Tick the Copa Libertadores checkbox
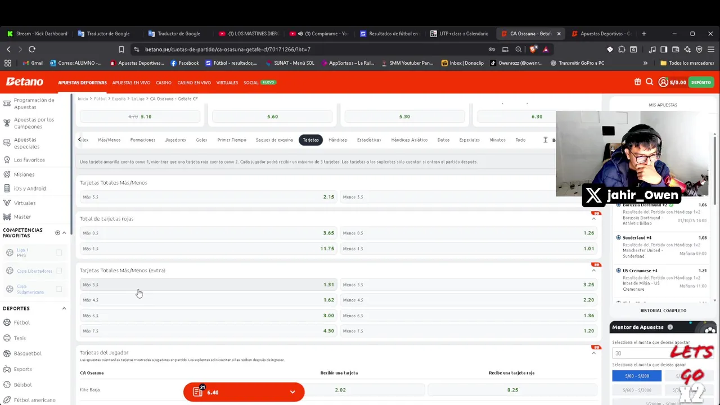The height and width of the screenshot is (405, 720). (x=59, y=271)
